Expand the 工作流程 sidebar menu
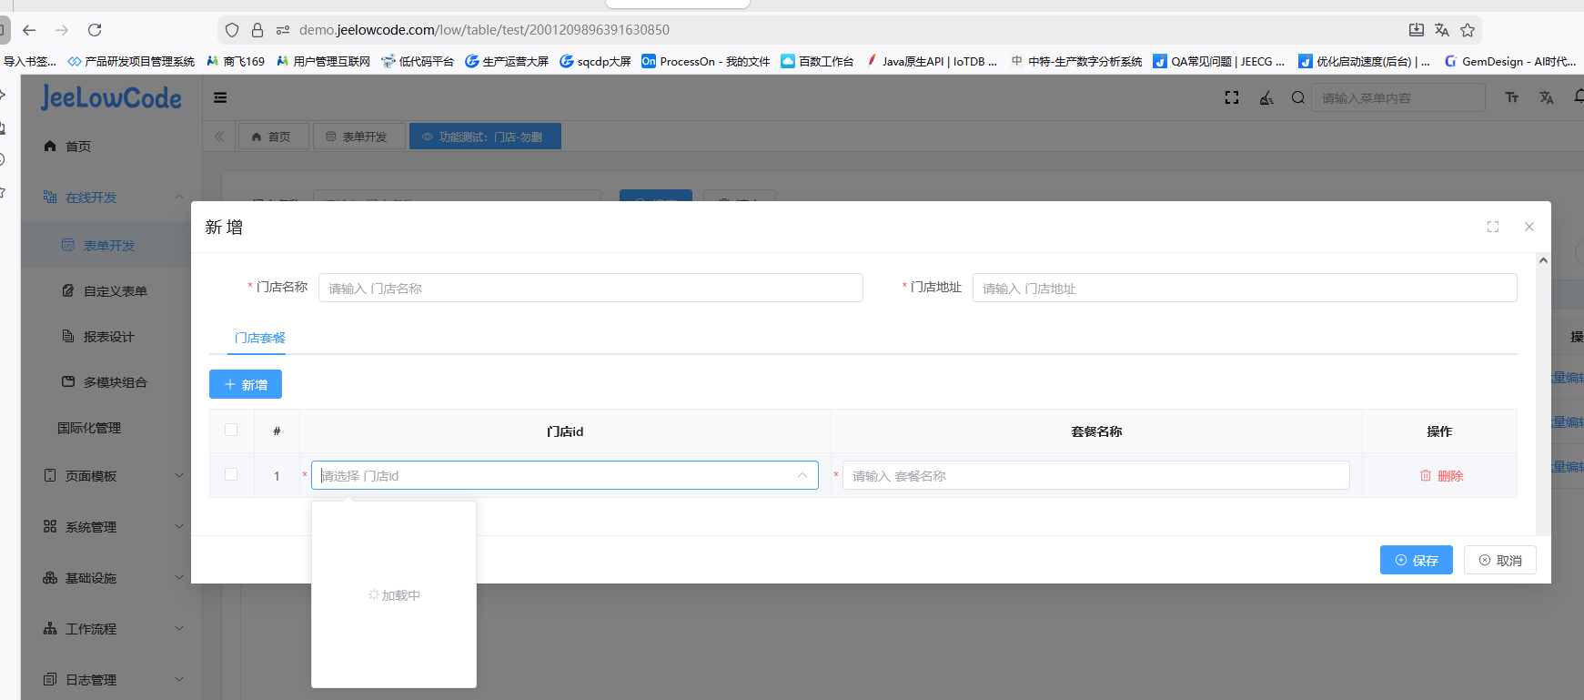The width and height of the screenshot is (1584, 700). click(113, 629)
